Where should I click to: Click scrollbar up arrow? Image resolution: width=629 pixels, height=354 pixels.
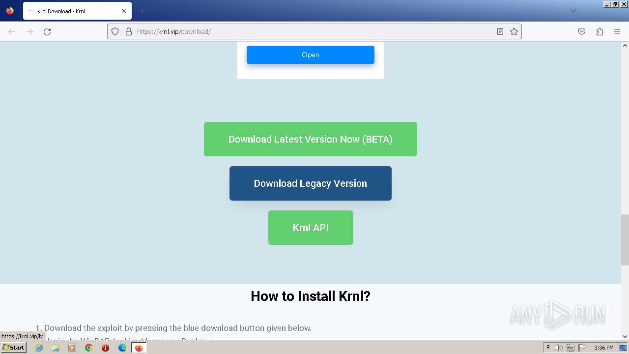tap(625, 45)
